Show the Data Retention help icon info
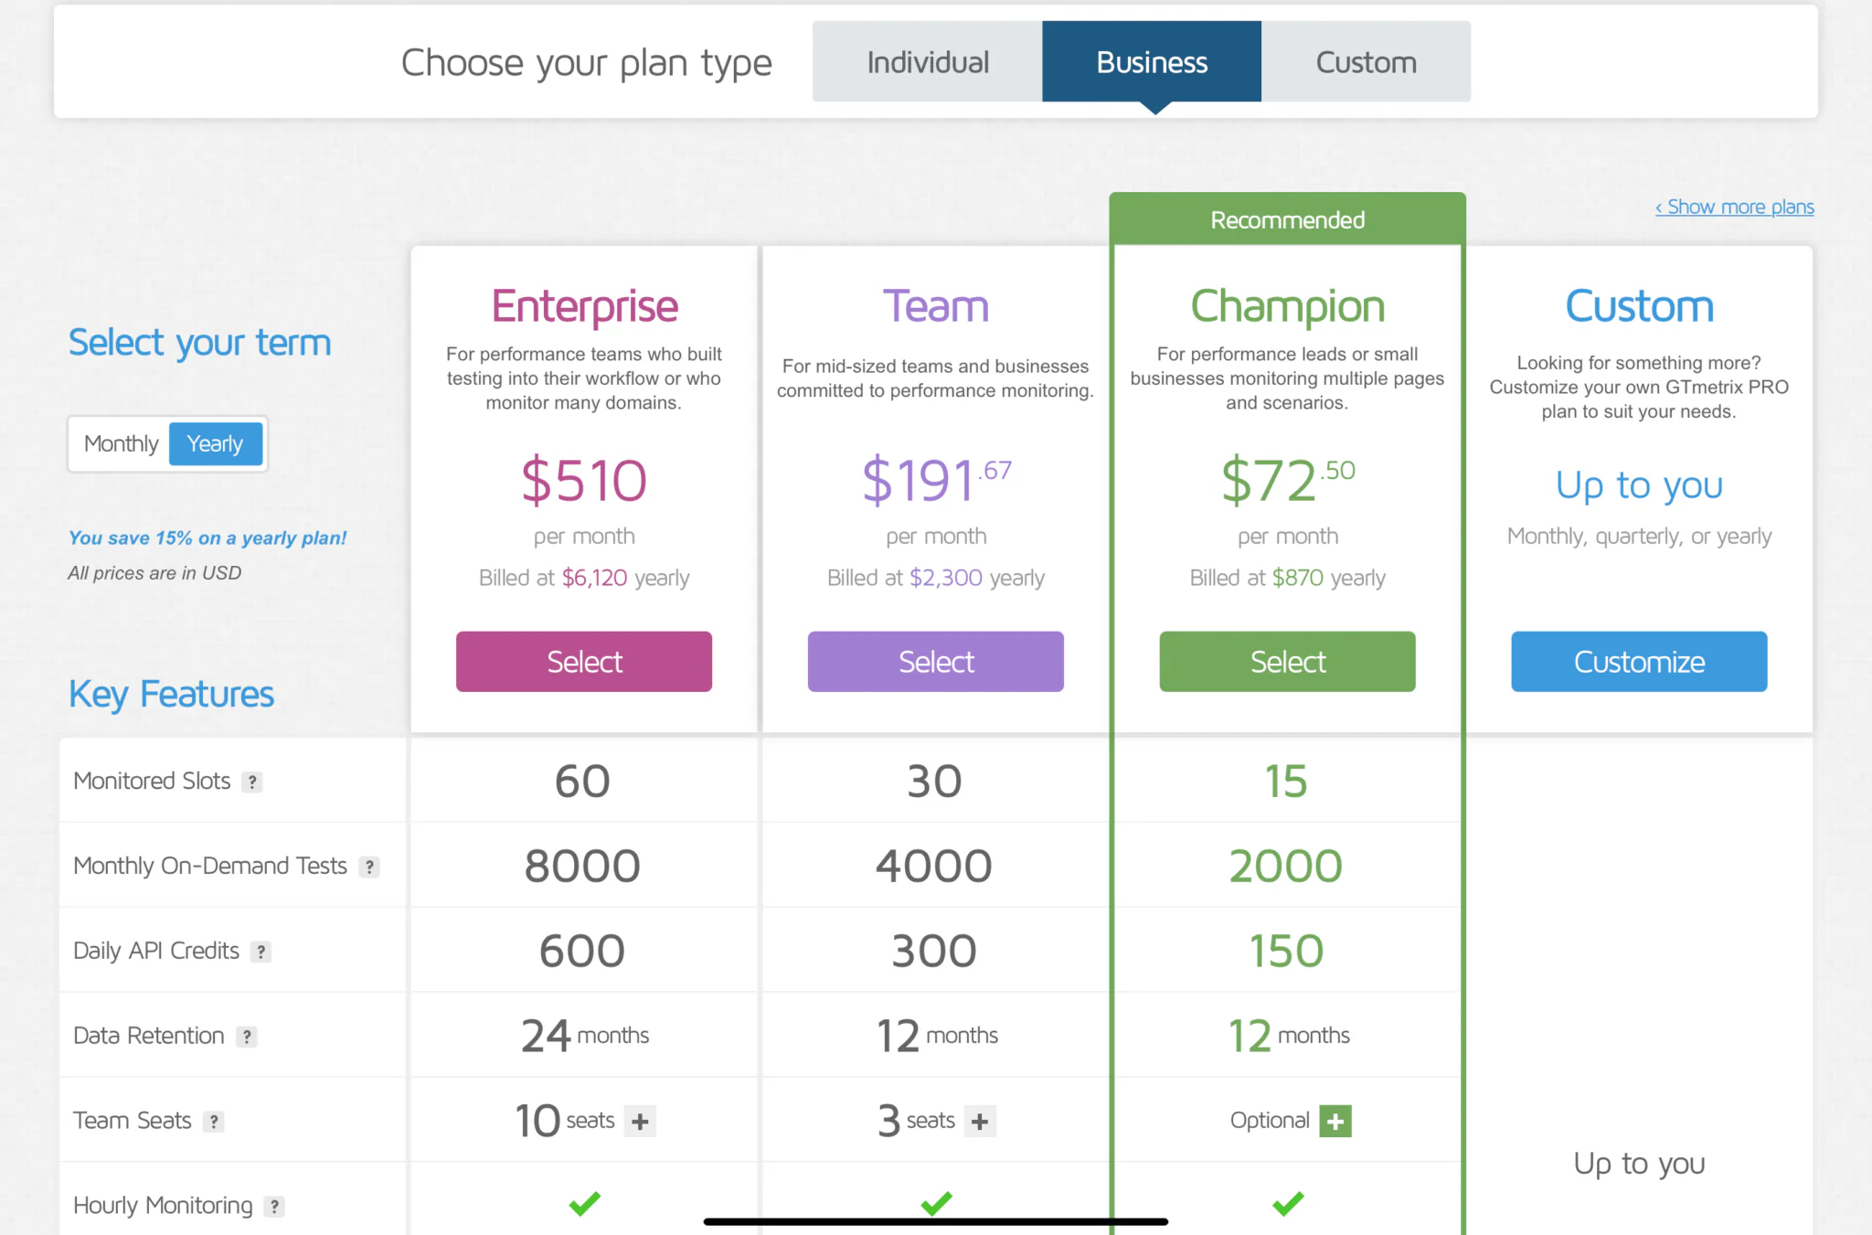 [x=247, y=1037]
